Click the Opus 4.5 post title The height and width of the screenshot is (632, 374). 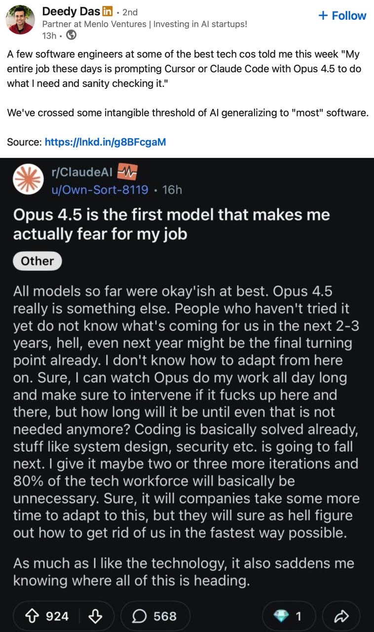point(171,224)
